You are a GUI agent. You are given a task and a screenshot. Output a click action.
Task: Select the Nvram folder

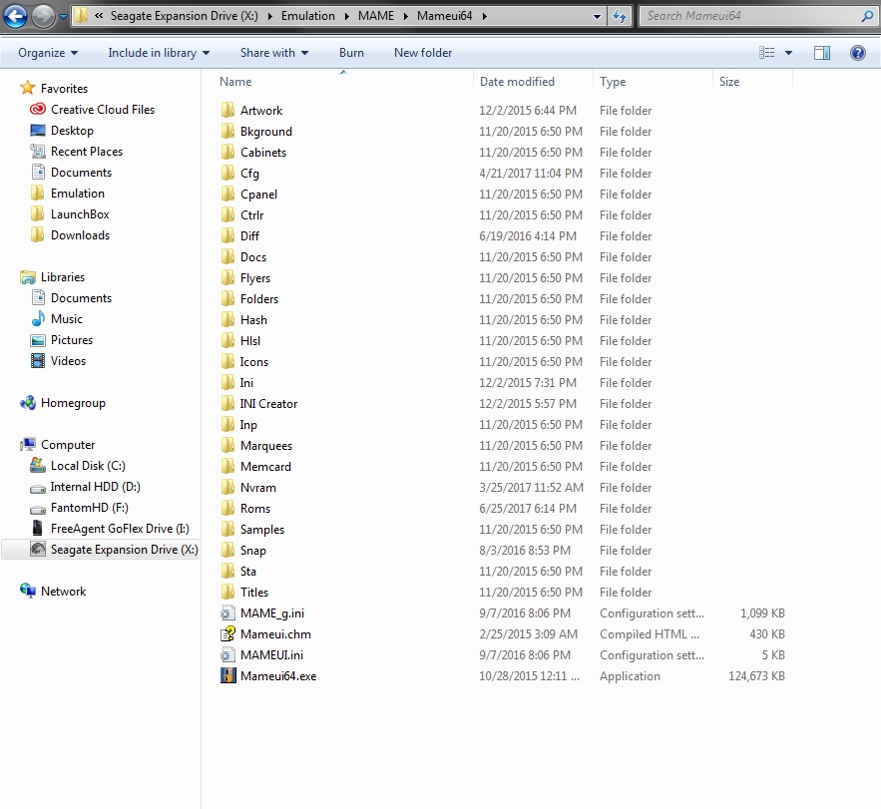click(x=257, y=487)
